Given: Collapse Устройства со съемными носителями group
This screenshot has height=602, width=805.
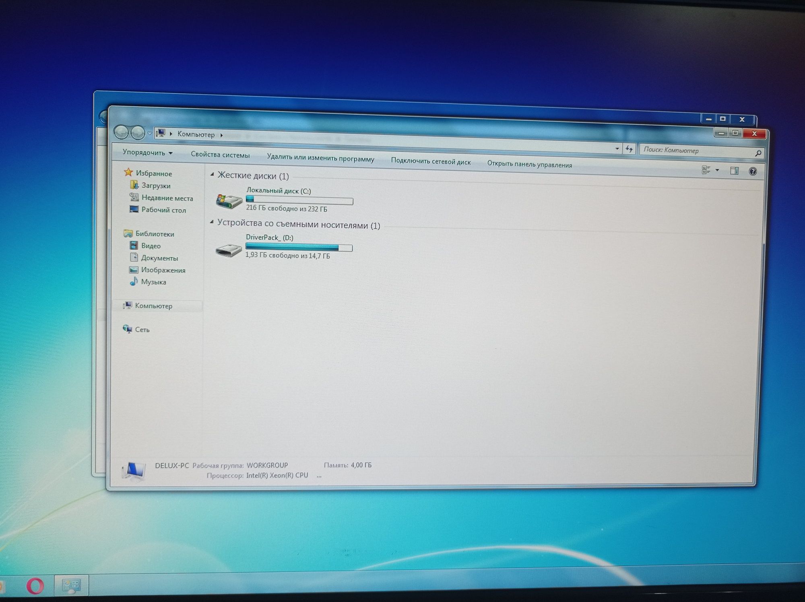Looking at the screenshot, I should 212,222.
